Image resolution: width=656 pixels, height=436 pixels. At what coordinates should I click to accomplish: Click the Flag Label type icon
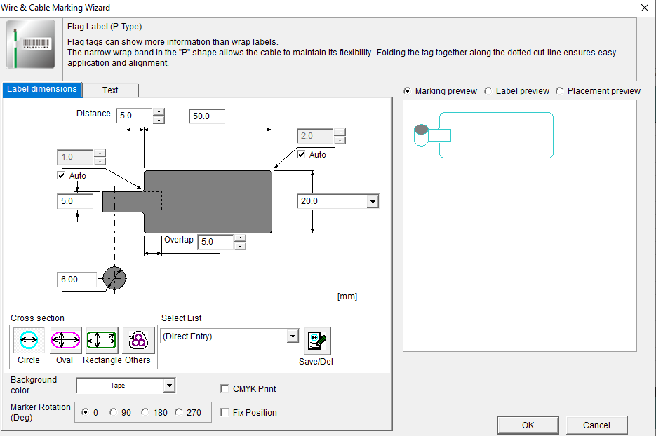coord(32,48)
